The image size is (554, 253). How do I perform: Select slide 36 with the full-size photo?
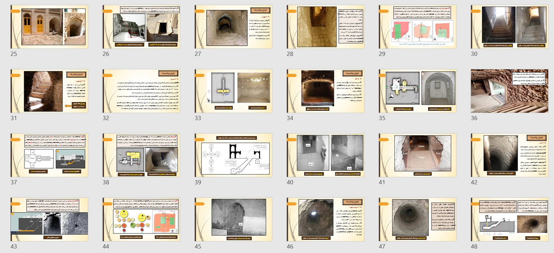(x=510, y=91)
